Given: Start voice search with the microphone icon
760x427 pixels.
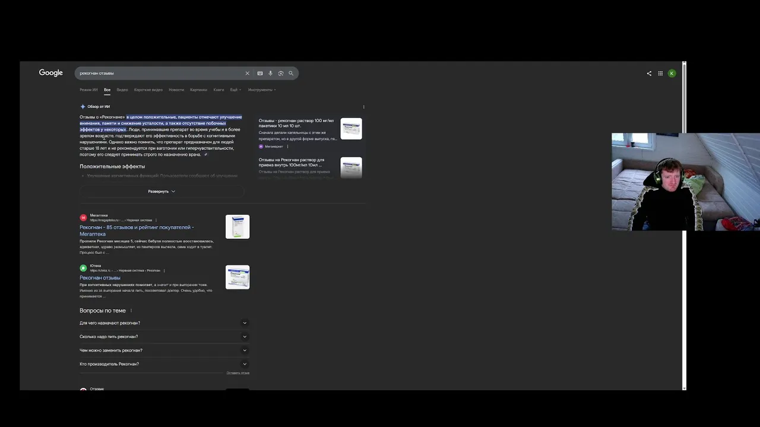Looking at the screenshot, I should coord(270,74).
